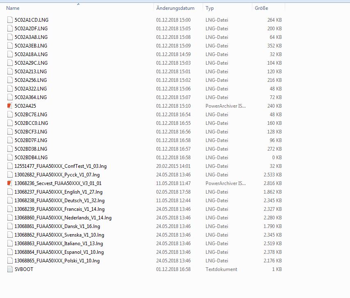Click the file icon of 12551477_FUAA50XXX_ConfTest_V1_03.lng
The image size is (350, 298).
coord(10,166)
